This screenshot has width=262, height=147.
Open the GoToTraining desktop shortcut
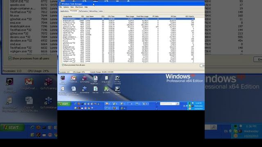click(84, 79)
